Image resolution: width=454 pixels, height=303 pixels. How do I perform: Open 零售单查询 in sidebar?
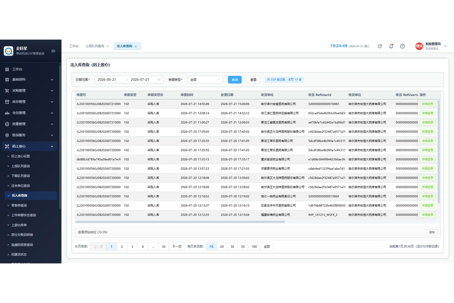point(19,205)
